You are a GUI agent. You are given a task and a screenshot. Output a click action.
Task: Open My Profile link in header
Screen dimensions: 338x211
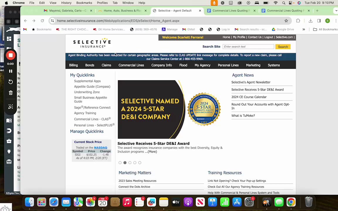coord(239,37)
